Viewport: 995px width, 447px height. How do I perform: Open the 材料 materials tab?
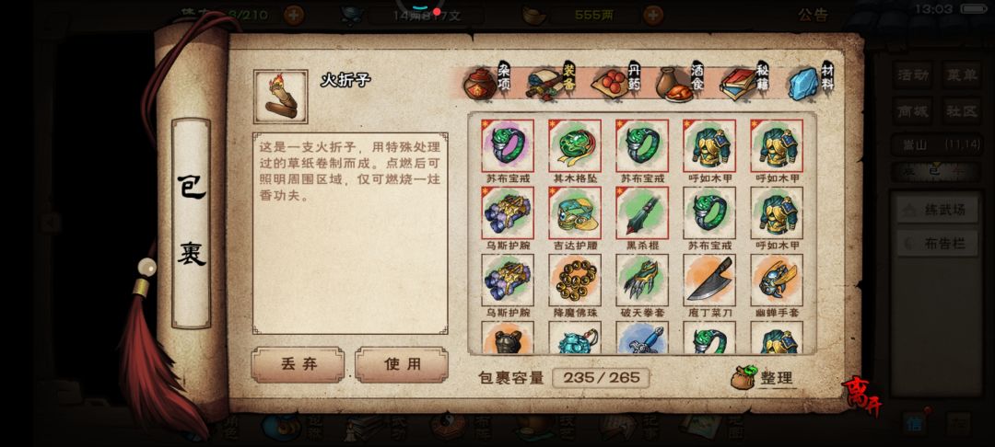click(x=812, y=82)
